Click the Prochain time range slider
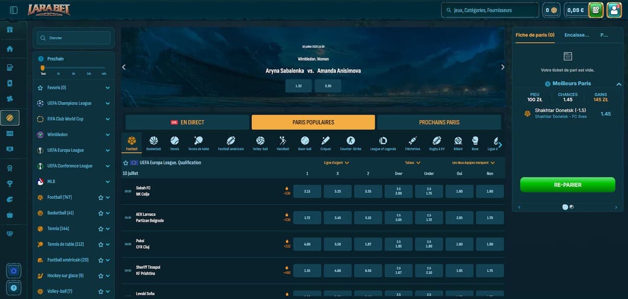This screenshot has width=628, height=299. pos(73,68)
